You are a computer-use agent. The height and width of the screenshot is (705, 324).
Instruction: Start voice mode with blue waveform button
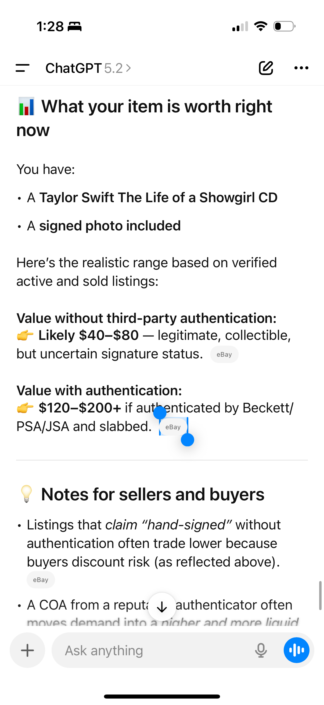(296, 650)
